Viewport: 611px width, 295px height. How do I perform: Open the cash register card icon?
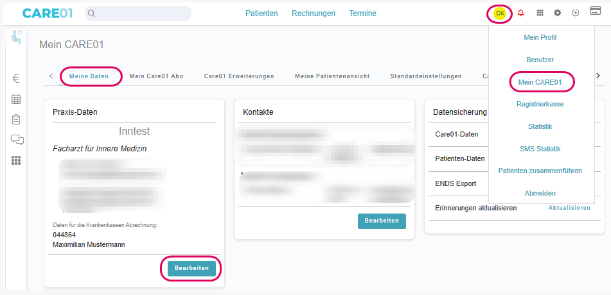(x=595, y=11)
